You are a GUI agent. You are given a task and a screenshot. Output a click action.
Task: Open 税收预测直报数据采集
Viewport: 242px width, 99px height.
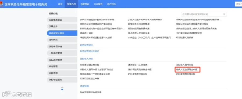(x=91, y=92)
